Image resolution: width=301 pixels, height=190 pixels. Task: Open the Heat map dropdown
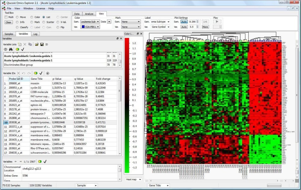pos(133,179)
